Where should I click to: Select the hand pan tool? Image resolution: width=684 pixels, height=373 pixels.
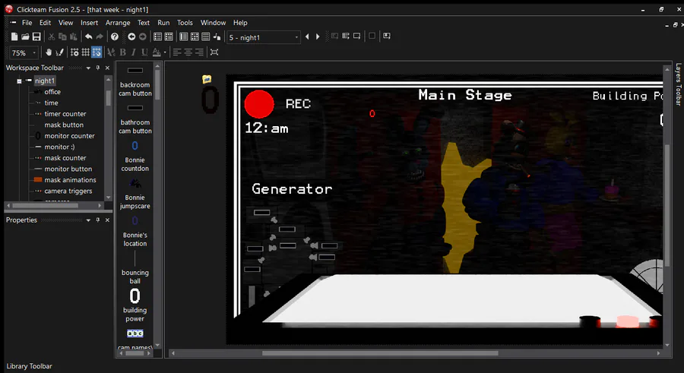coord(49,52)
